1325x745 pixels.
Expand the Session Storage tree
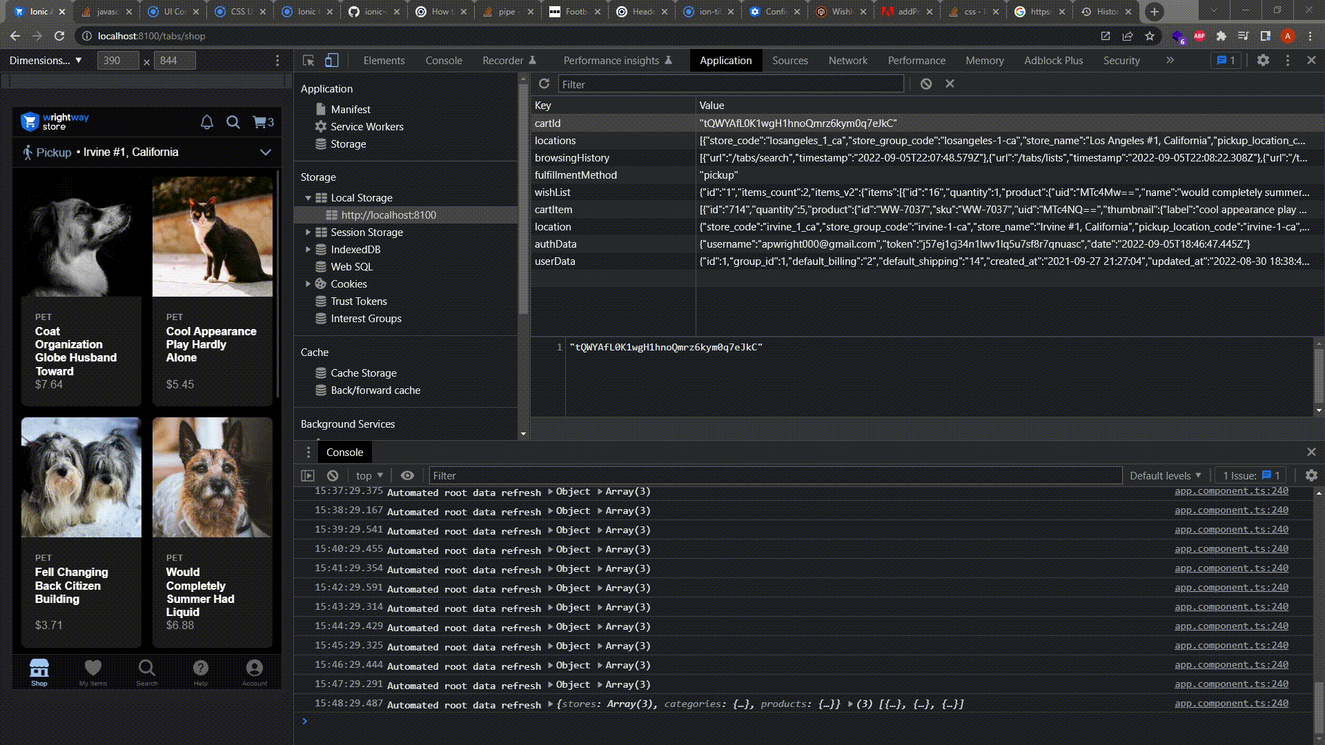pos(308,232)
